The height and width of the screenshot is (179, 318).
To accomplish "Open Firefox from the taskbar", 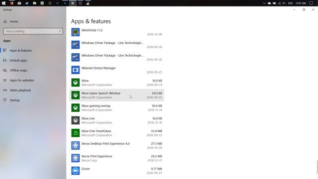I will pyautogui.click(x=12, y=3).
